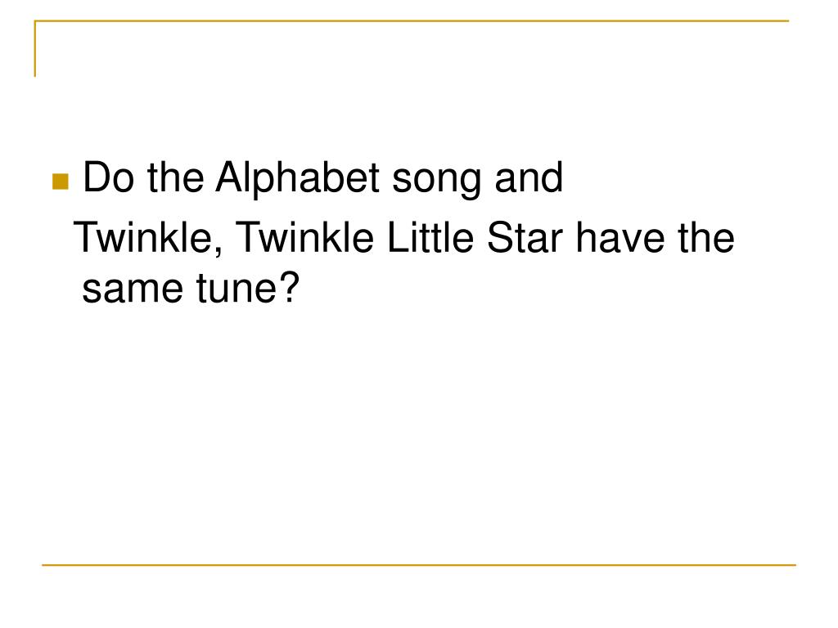Click the word "Star" in the slide text
Viewport: 838px width, 628px height.
[525, 237]
